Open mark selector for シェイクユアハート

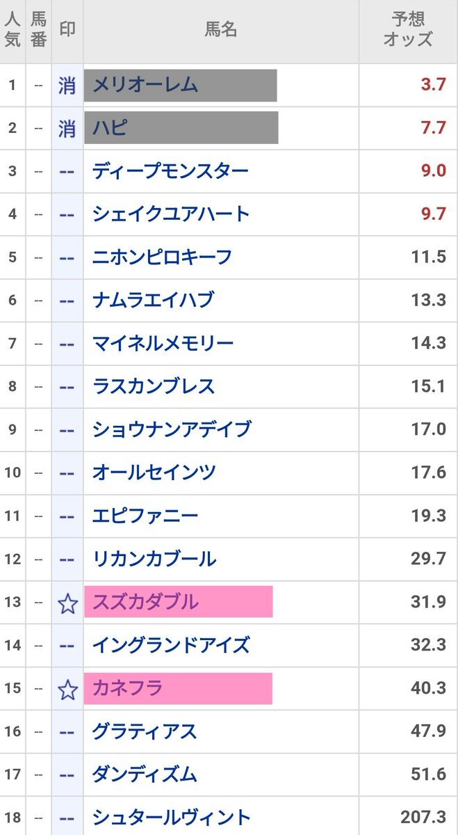67,214
